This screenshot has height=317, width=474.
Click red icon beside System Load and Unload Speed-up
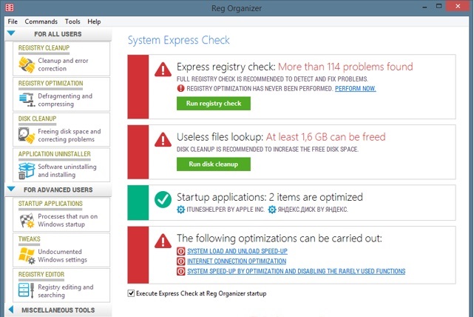point(180,251)
